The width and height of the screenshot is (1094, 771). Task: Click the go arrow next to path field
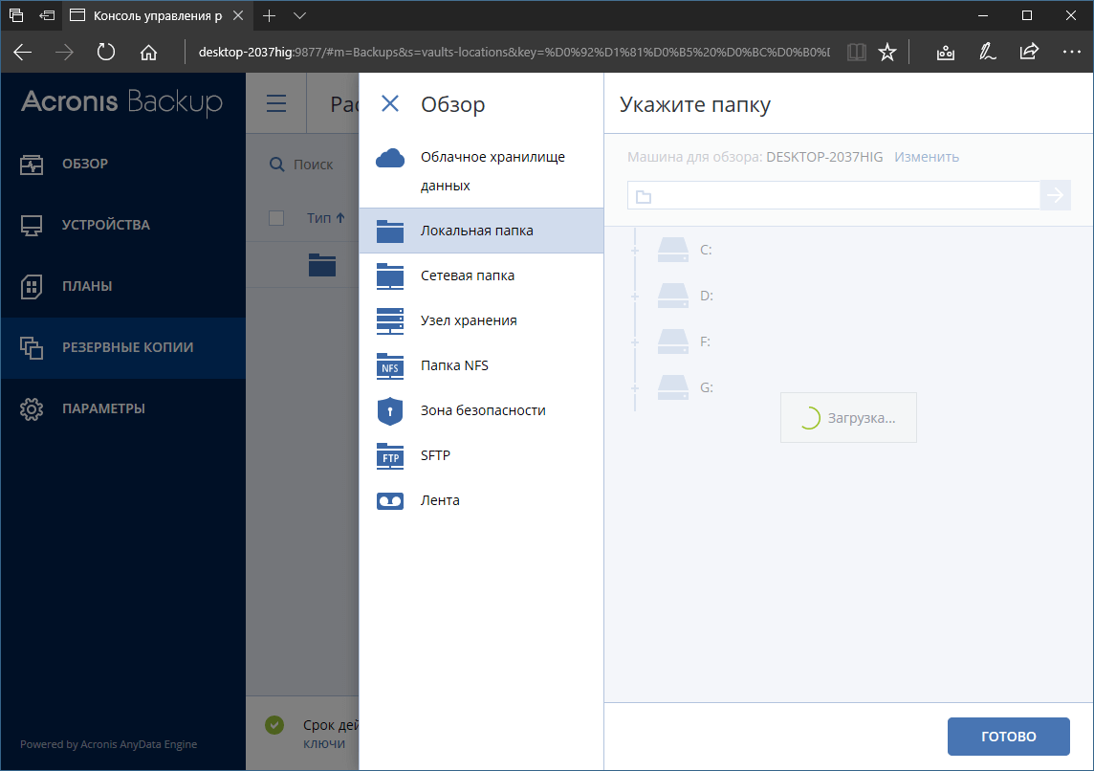coord(1055,195)
